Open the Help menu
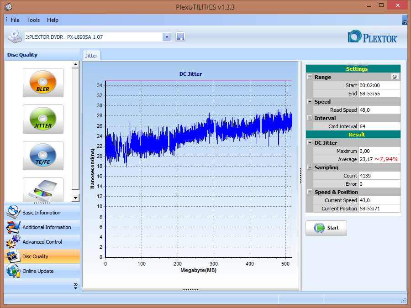 [x=53, y=20]
